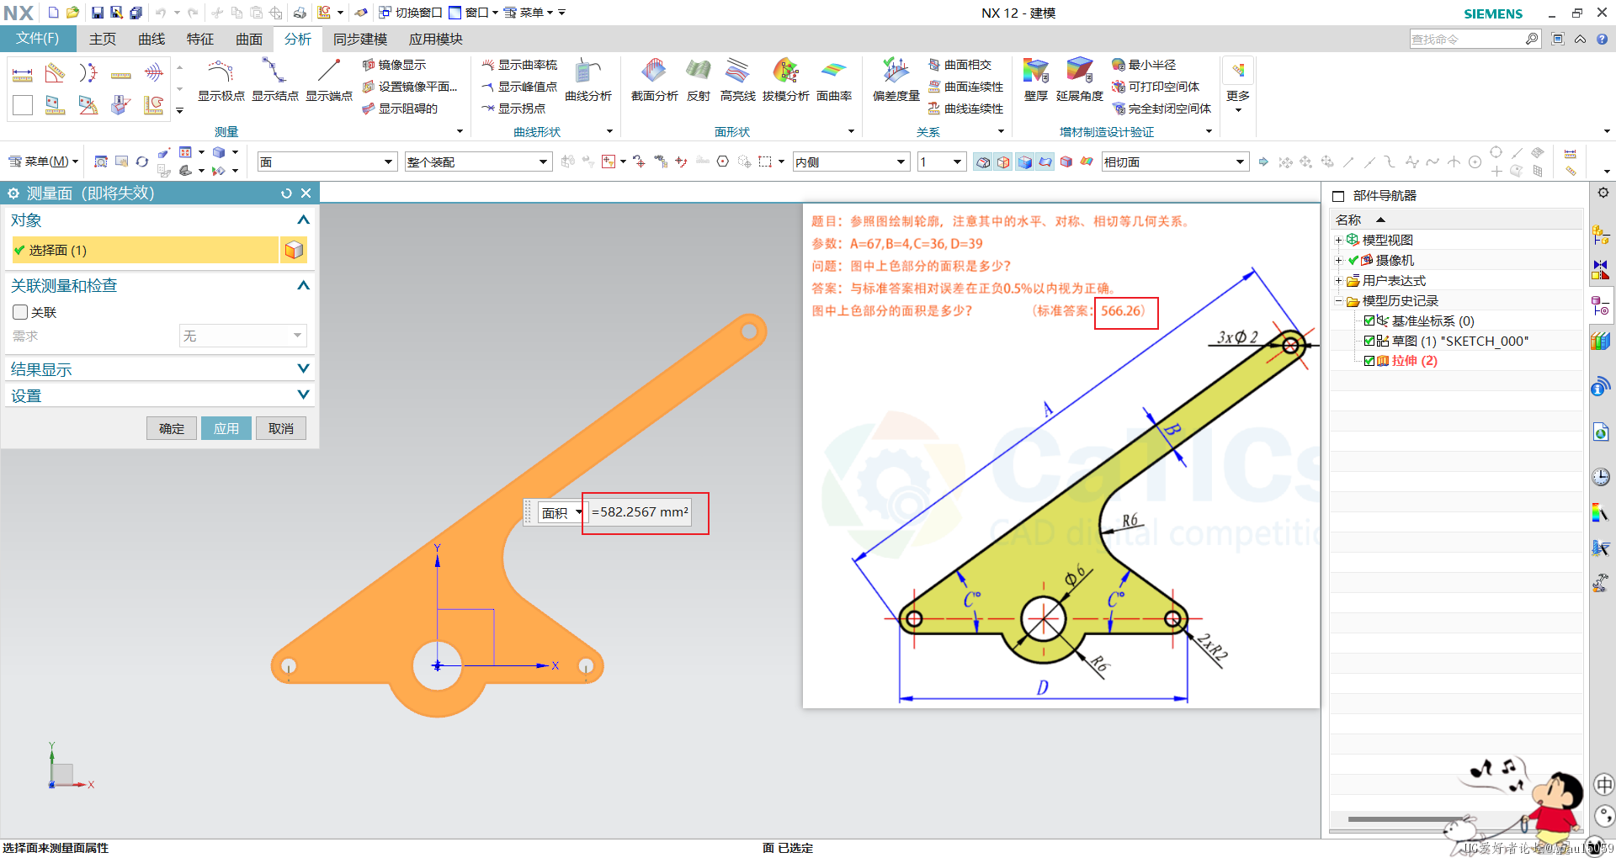The width and height of the screenshot is (1616, 858).
Task: Switch to the 应用模块 tab
Action: (436, 39)
